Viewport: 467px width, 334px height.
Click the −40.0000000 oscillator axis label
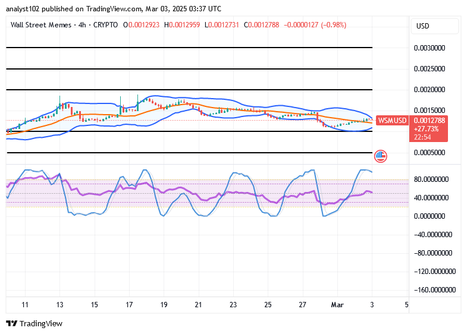(433, 235)
